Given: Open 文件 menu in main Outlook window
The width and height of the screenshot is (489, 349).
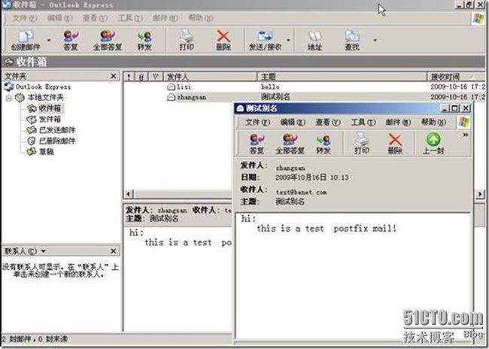Looking at the screenshot, I should click(24, 18).
